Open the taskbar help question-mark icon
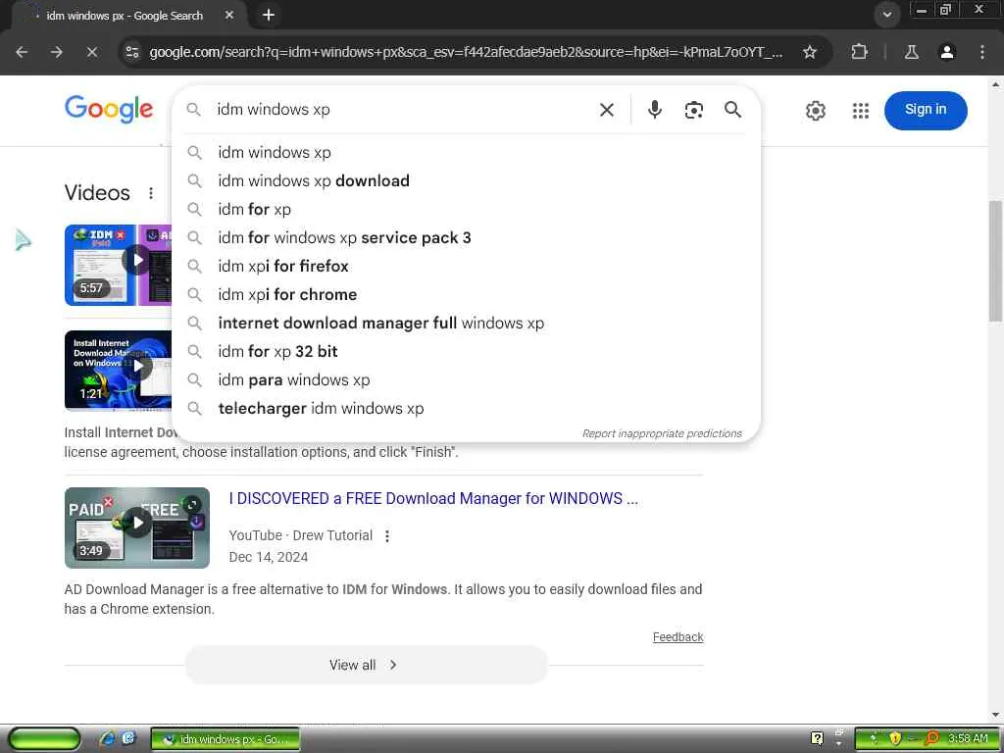The height and width of the screenshot is (753, 1004). (x=817, y=739)
